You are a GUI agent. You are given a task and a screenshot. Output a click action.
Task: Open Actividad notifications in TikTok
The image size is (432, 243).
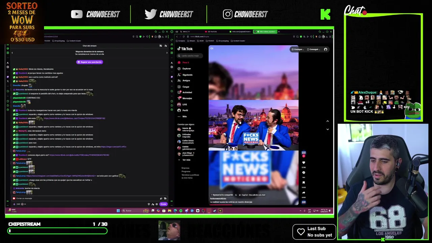tap(185, 92)
